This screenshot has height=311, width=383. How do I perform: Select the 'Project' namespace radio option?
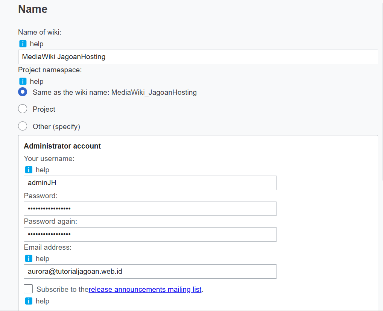click(23, 109)
